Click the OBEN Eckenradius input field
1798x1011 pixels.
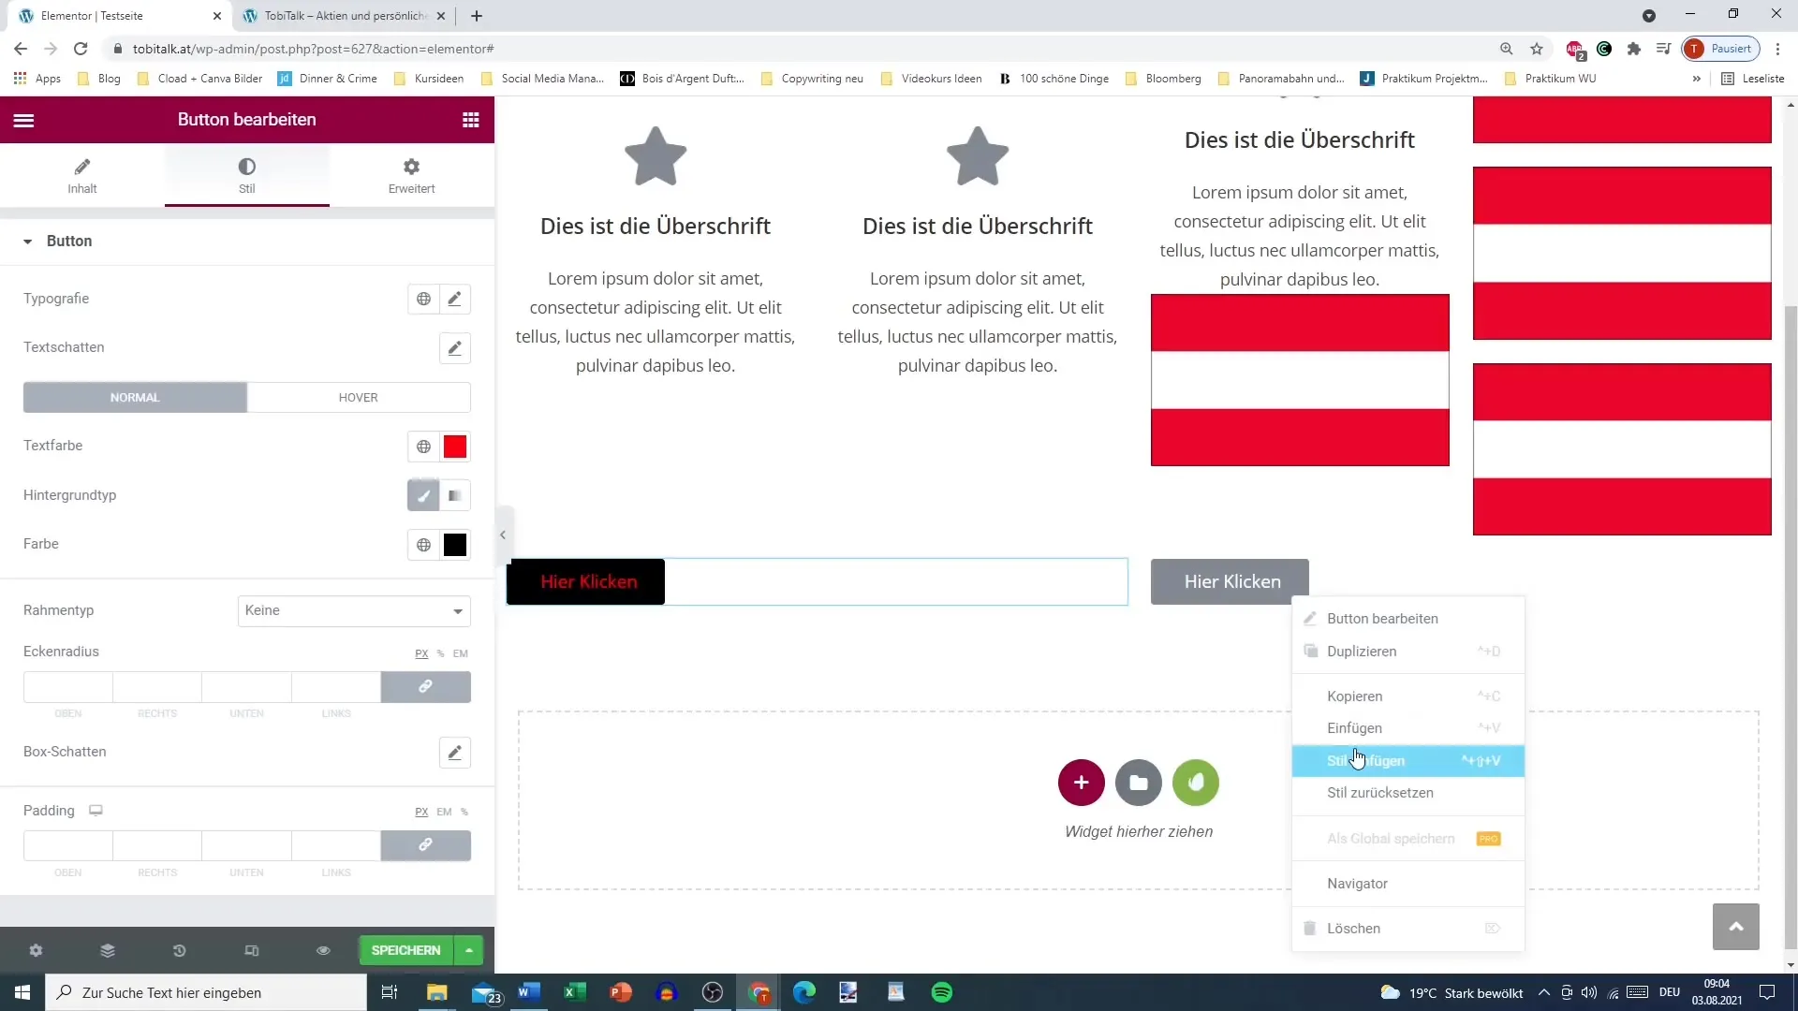coord(68,687)
